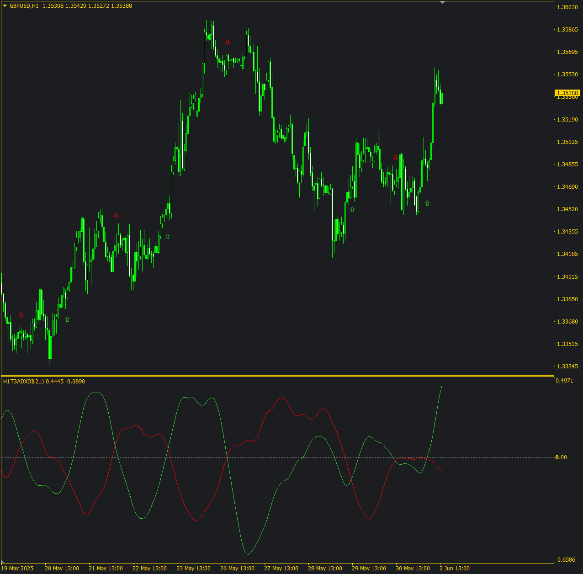Click the 1.34015 price axis label
This screenshot has height=574, width=583.
pyautogui.click(x=567, y=276)
